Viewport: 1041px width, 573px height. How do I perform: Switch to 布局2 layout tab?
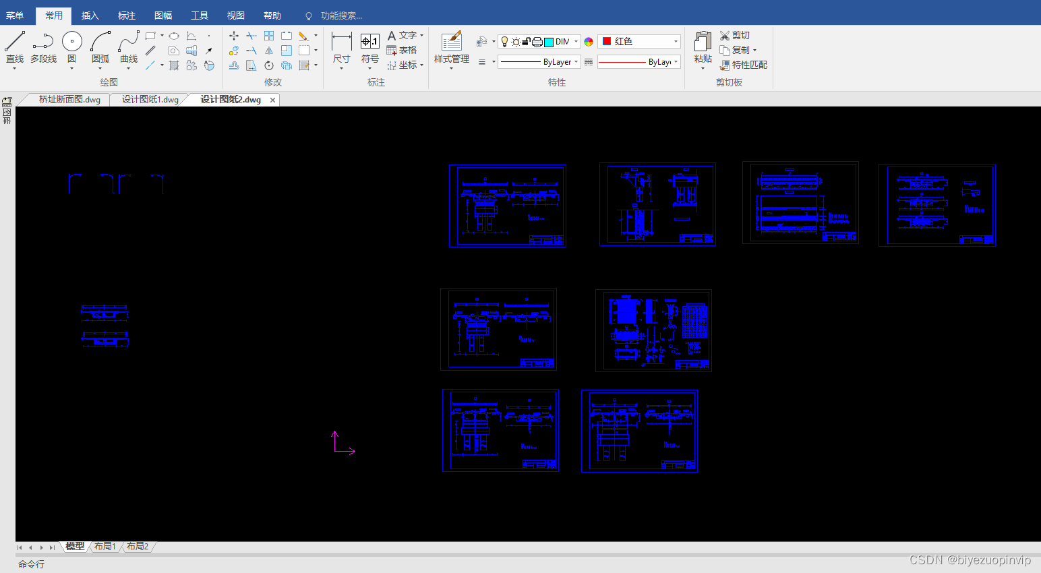(138, 547)
